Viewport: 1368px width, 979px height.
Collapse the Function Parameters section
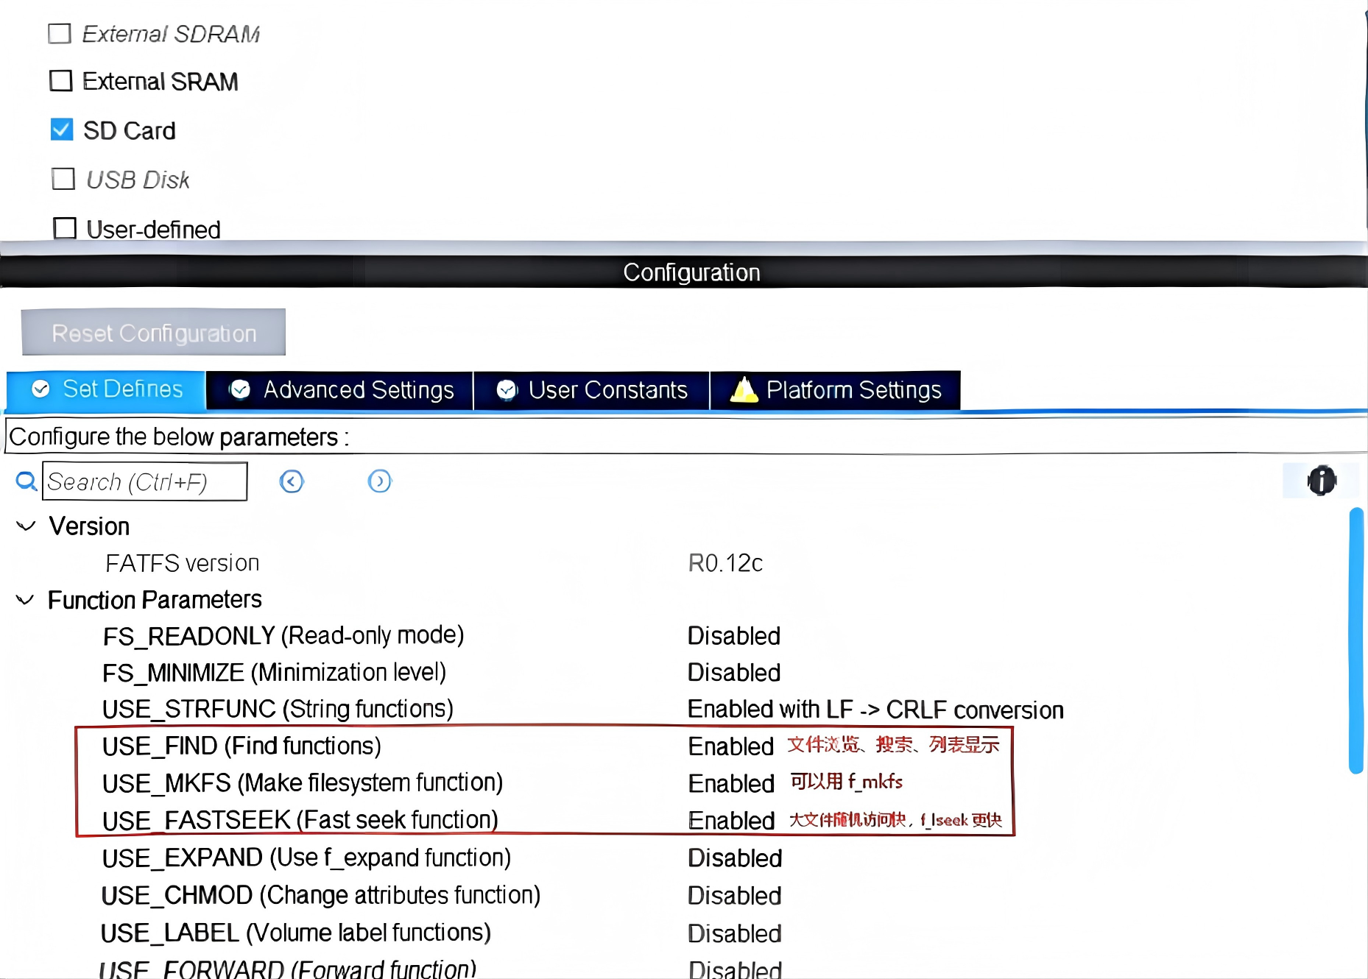25,600
